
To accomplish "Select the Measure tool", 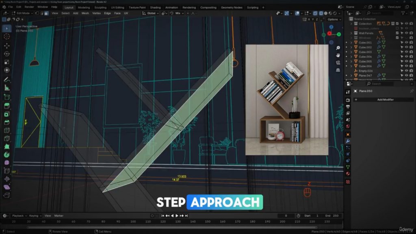I will [7, 88].
